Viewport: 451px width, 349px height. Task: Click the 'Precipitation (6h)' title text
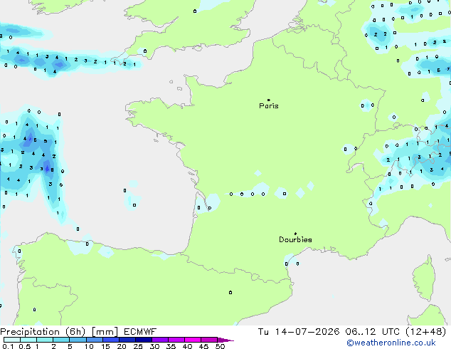point(43,332)
